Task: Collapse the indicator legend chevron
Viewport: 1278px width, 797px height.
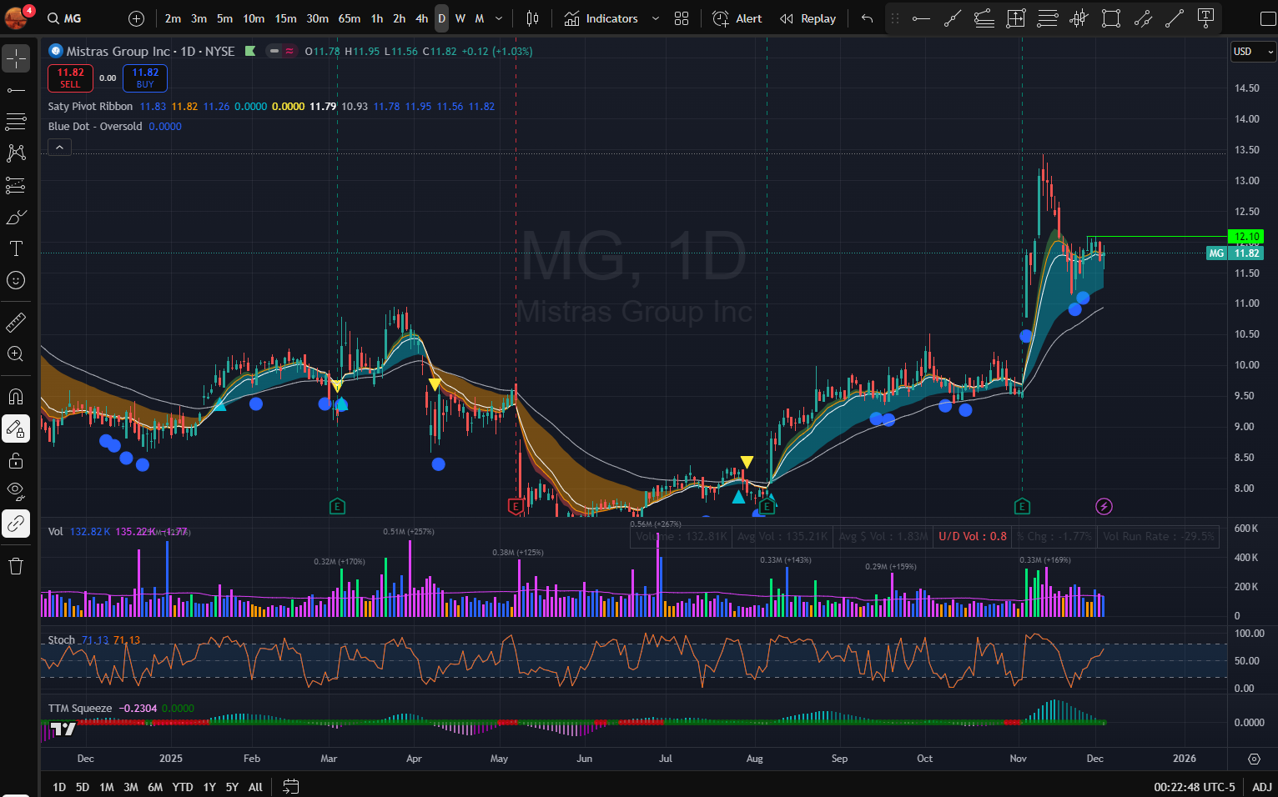Action: pos(59,147)
